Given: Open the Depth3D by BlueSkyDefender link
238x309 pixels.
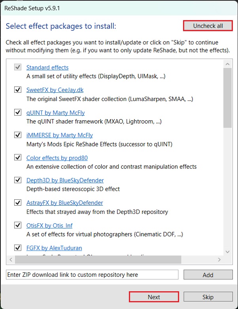Looking at the screenshot, I should tap(65, 180).
